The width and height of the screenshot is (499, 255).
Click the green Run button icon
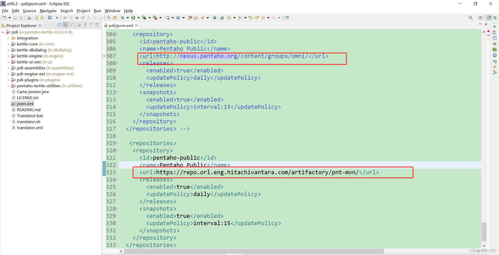133,18
